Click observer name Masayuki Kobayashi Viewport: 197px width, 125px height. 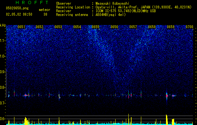point(112,3)
